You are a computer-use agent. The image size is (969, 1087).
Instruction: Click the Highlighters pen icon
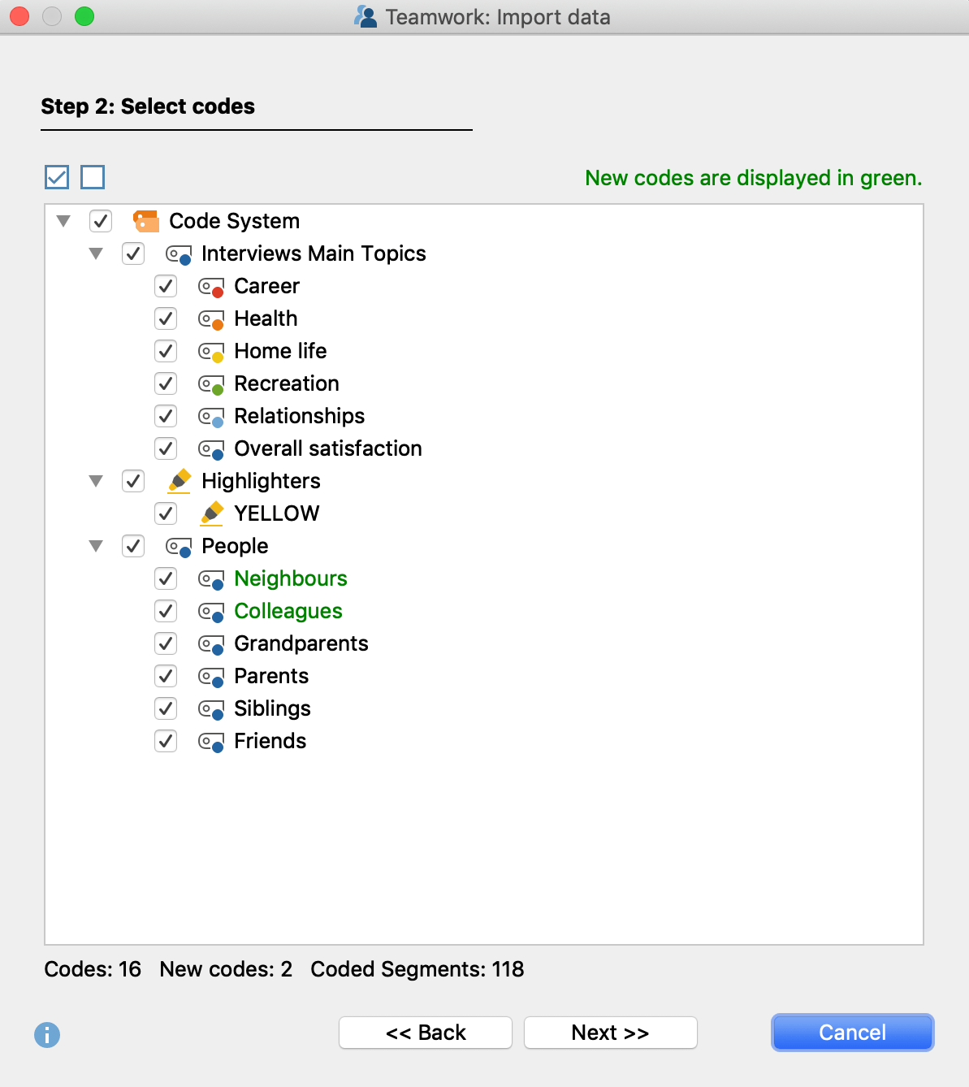click(180, 480)
